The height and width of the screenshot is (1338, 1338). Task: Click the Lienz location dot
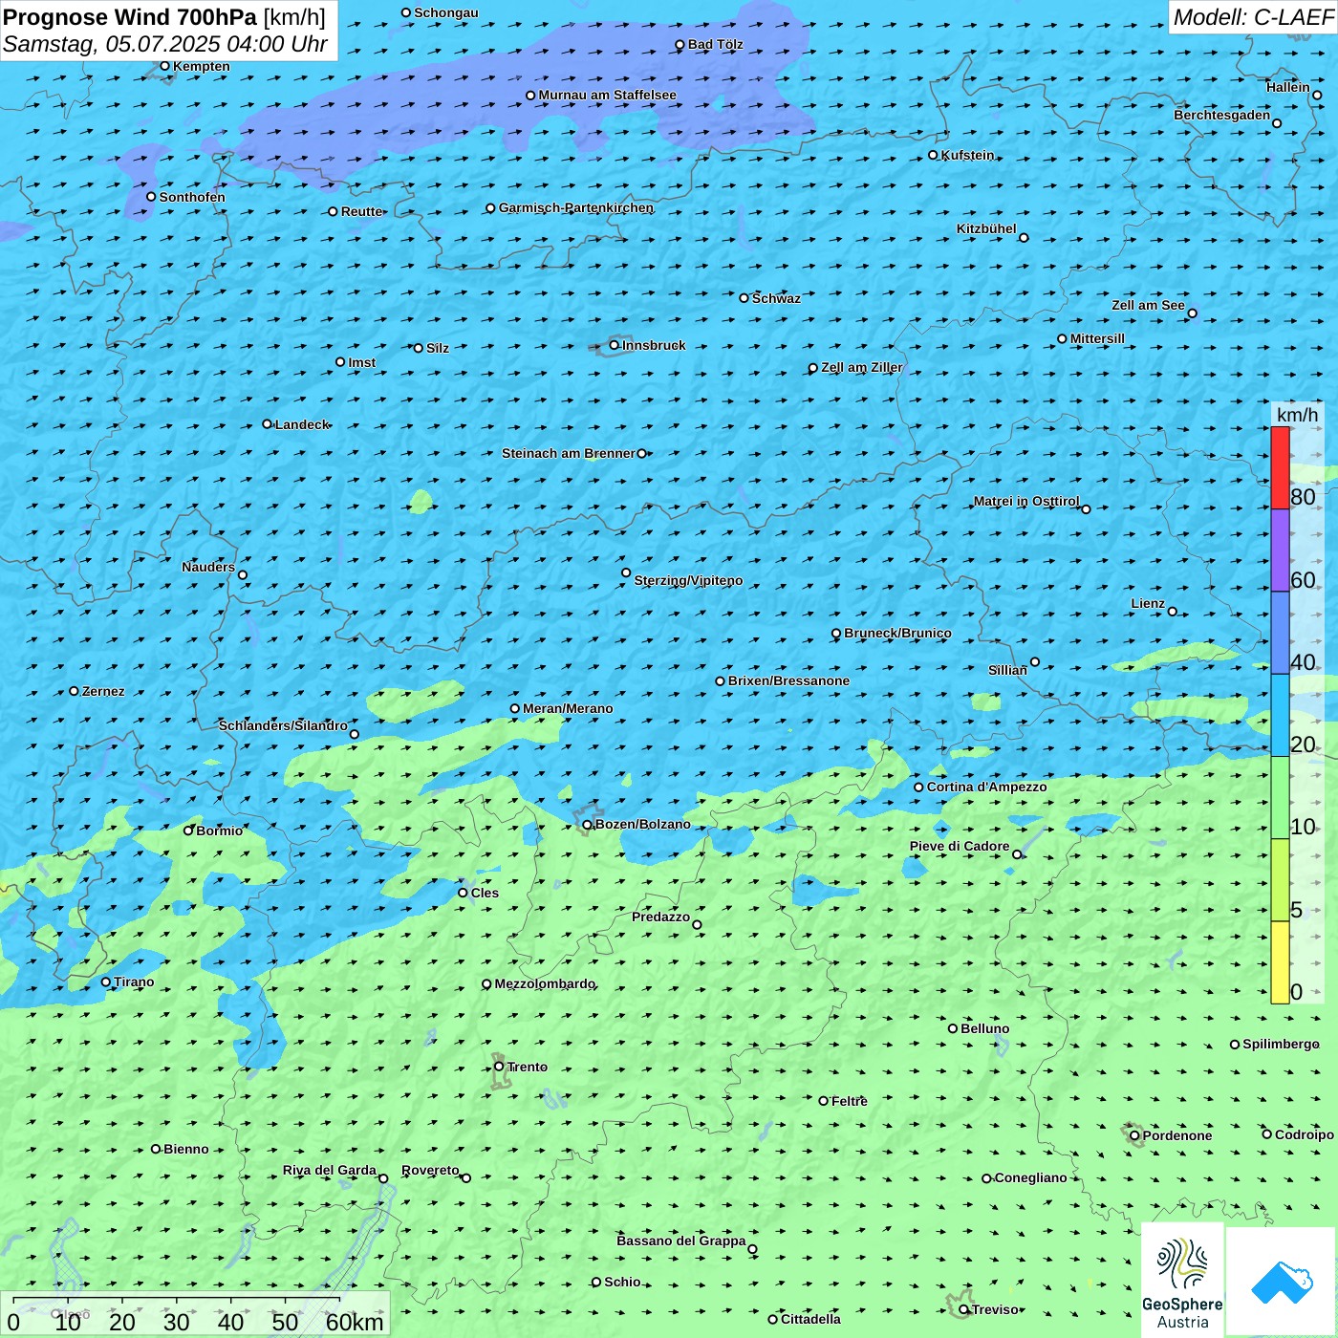tap(1173, 612)
